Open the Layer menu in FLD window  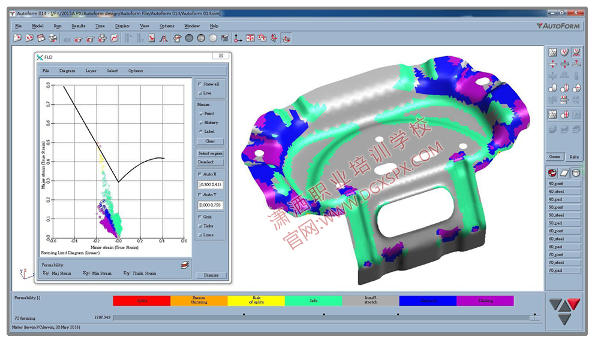coord(91,71)
